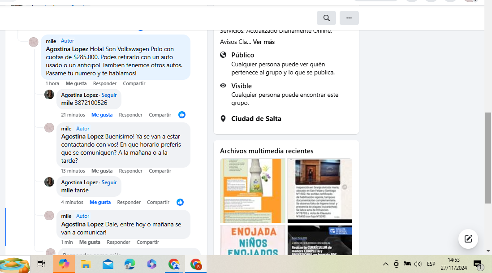Click the scrollbar down arrow
The image size is (492, 273).
[x=488, y=251]
